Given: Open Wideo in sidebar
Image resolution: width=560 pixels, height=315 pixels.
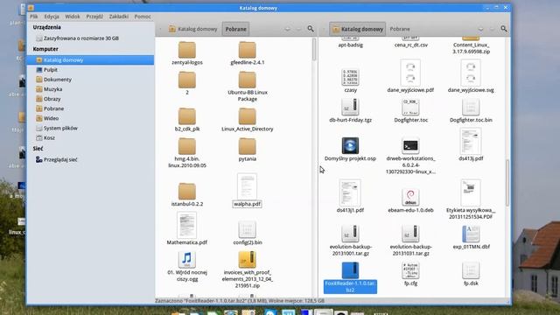Looking at the screenshot, I should point(47,118).
